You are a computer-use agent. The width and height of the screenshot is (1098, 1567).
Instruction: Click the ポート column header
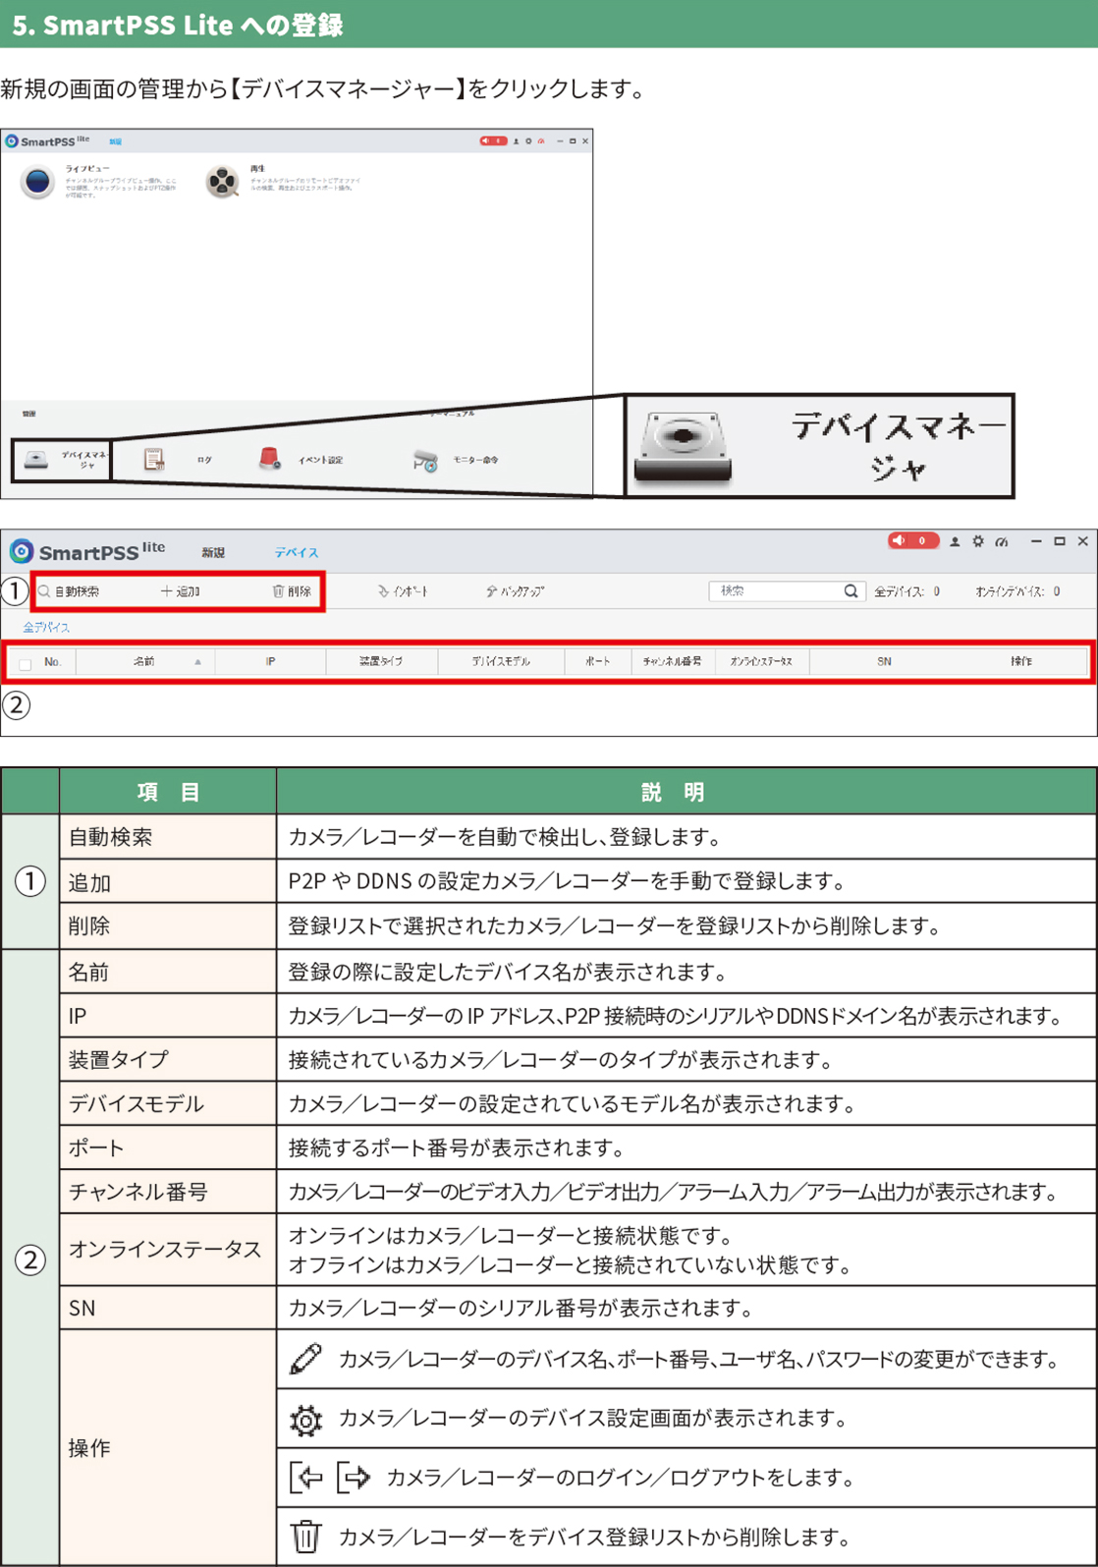598,662
